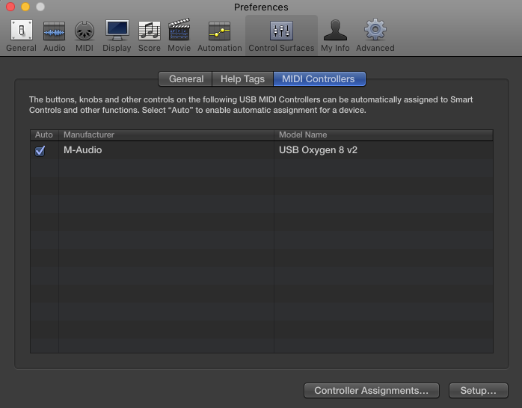Select the MIDI Controllers tab
This screenshot has height=408, width=522.
coord(319,78)
